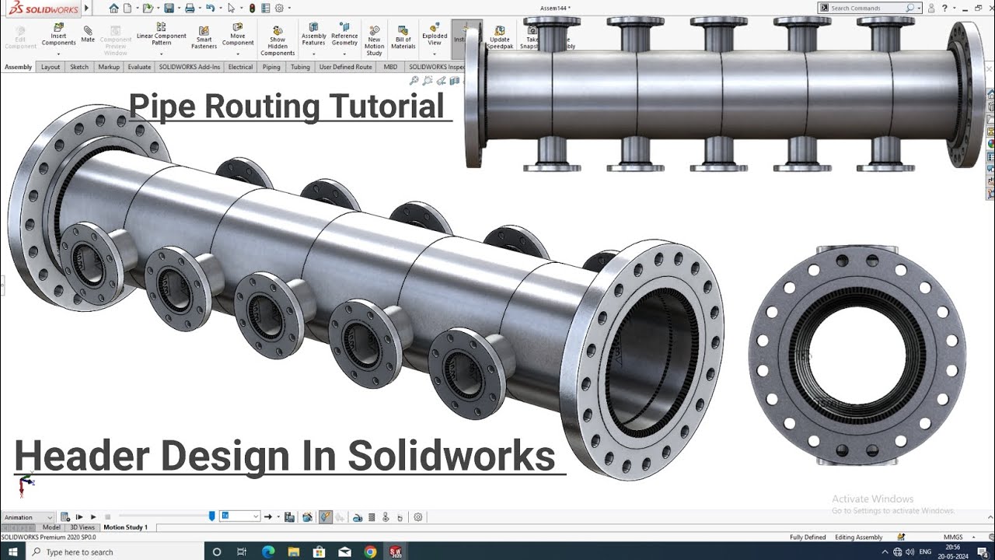This screenshot has width=995, height=560.
Task: Open the Tubing tab
Action: point(300,67)
